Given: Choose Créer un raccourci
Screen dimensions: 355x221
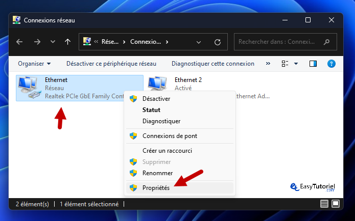Looking at the screenshot, I should click(x=180, y=151).
